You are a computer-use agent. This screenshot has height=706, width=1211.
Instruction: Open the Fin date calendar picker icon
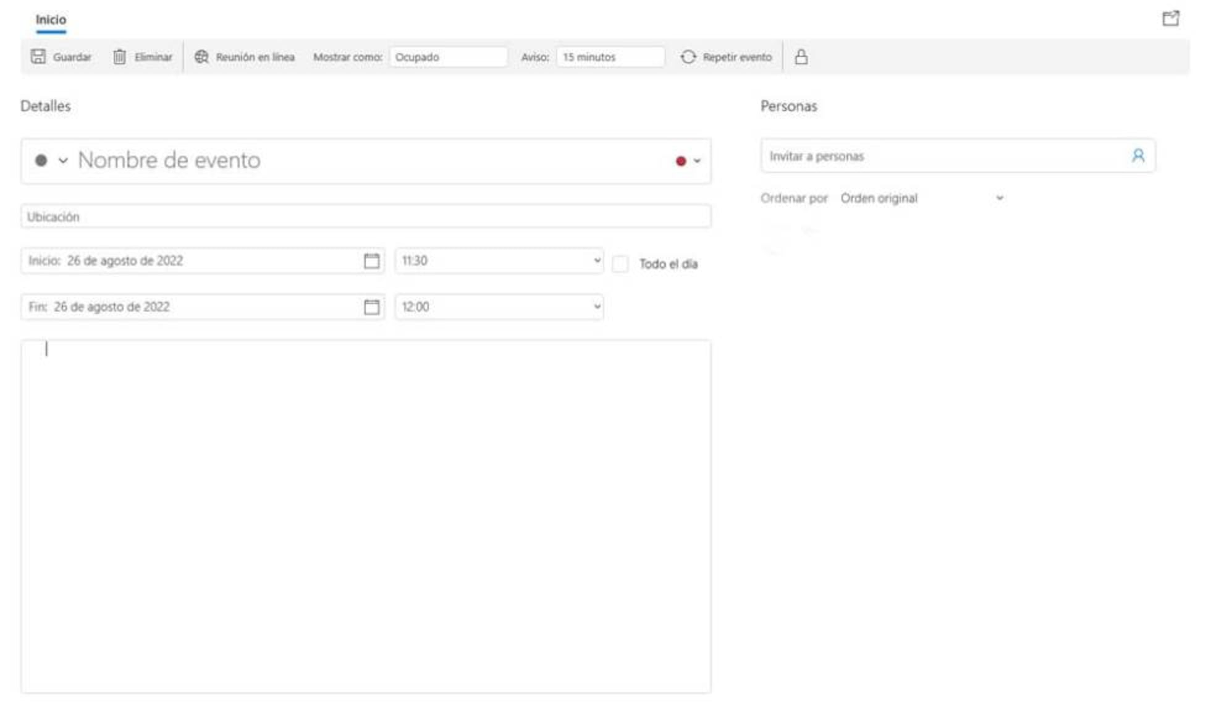point(371,307)
